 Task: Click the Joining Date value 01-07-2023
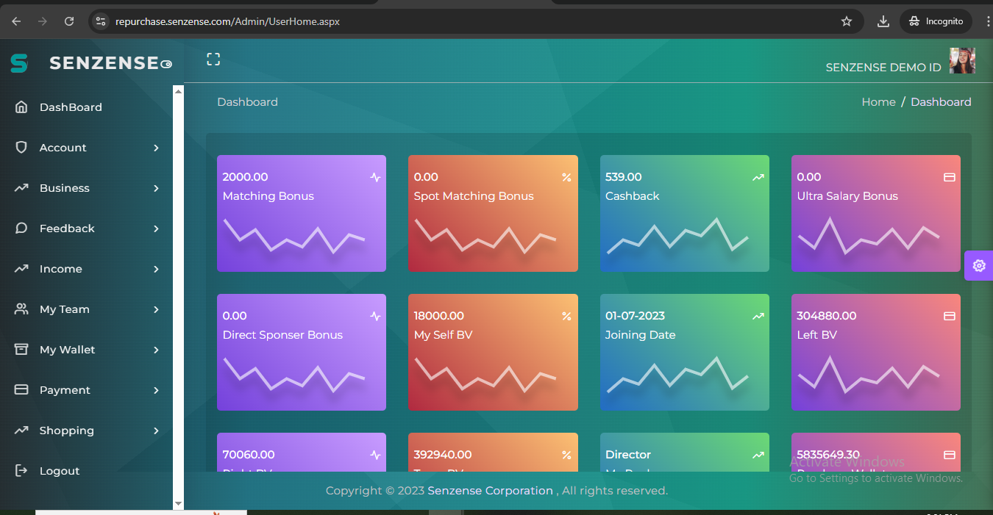click(x=635, y=316)
